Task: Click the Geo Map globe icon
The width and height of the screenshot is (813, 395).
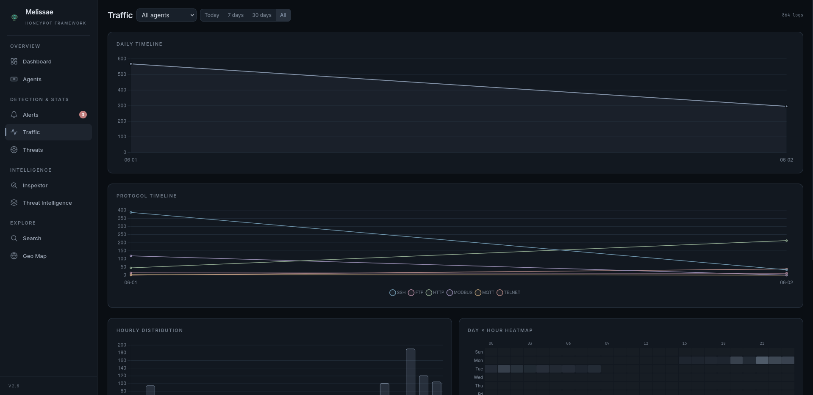Action: [x=14, y=256]
